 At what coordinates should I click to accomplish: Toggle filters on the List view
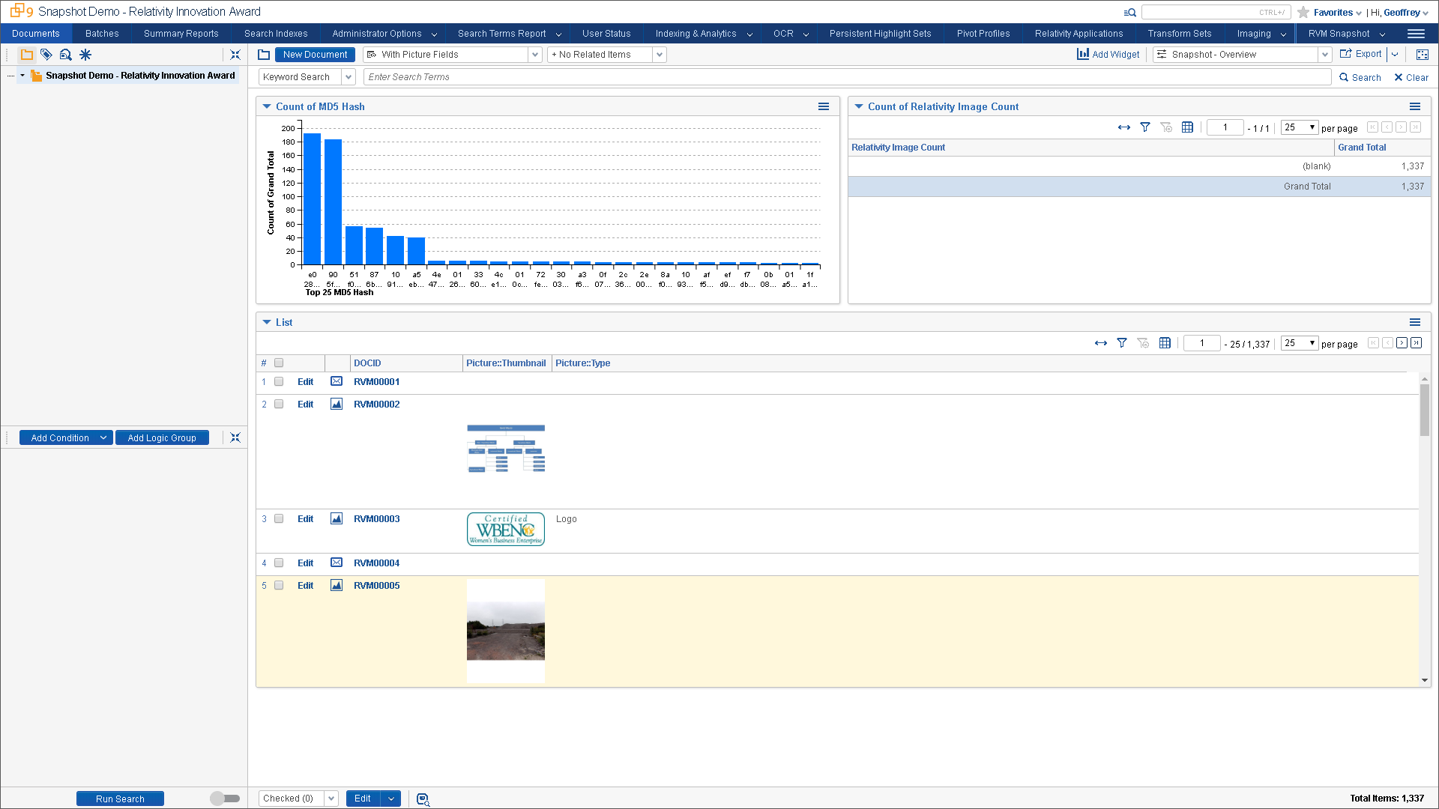click(x=1122, y=342)
